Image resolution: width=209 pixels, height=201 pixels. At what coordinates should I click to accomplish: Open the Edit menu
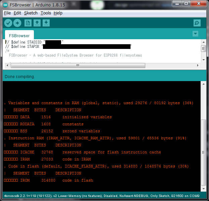17,13
